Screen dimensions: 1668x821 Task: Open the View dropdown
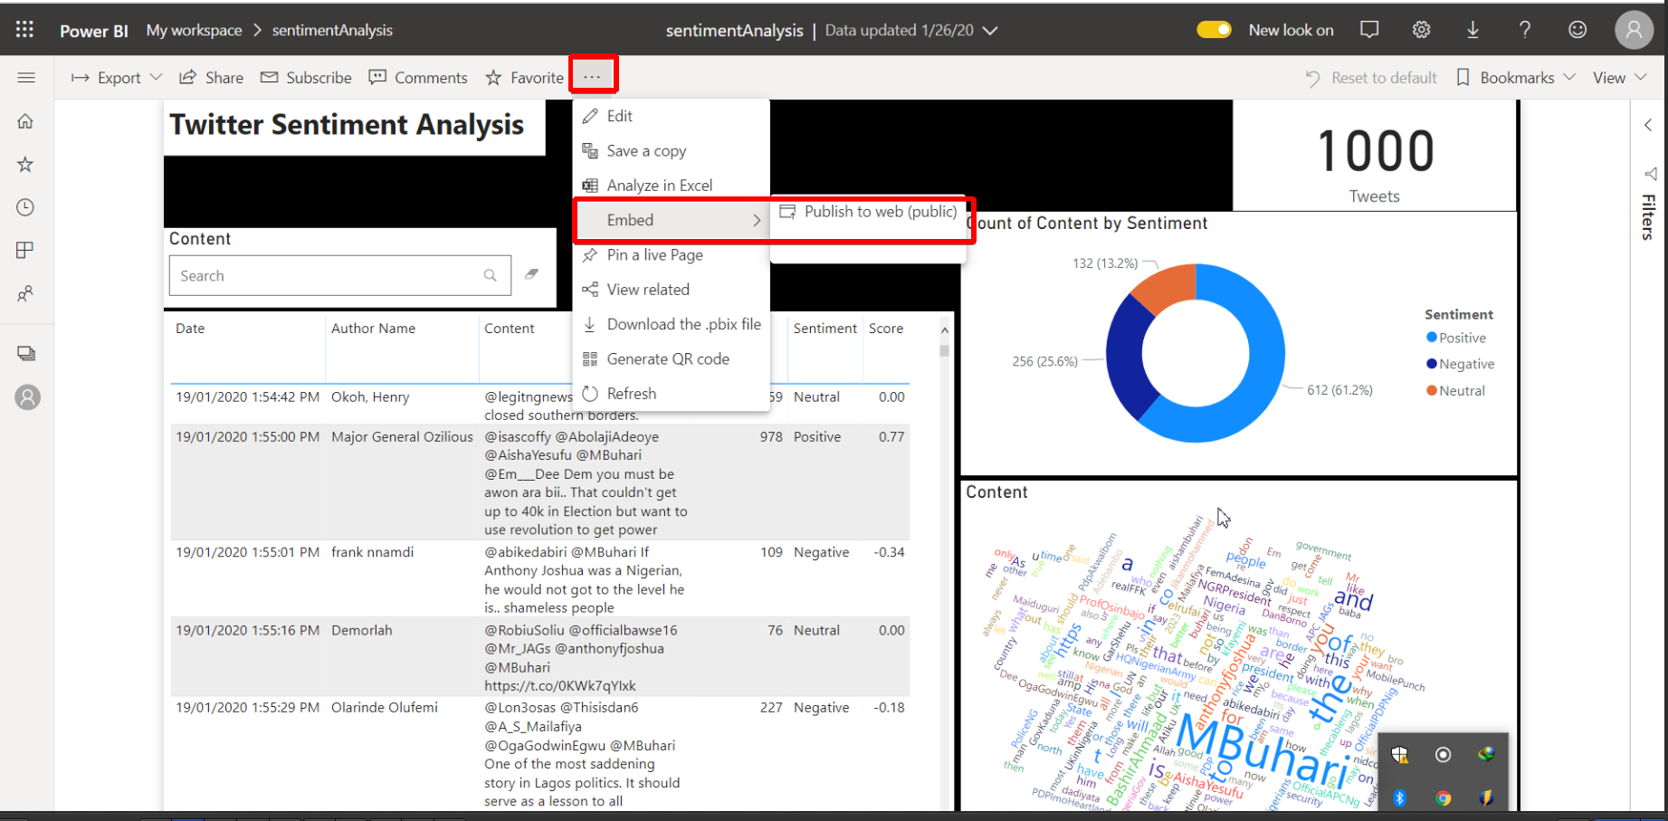pyautogui.click(x=1619, y=77)
